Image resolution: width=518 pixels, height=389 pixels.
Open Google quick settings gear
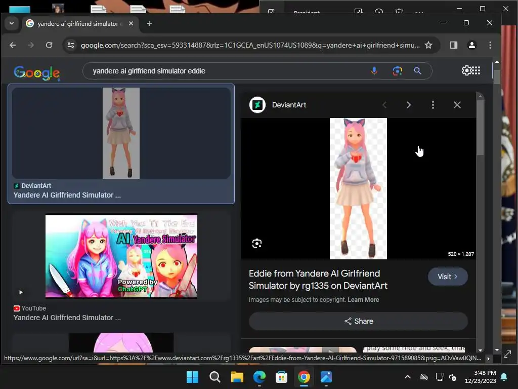[466, 70]
